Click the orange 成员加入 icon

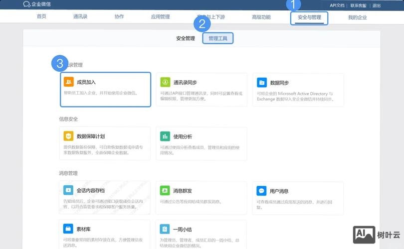(68, 82)
